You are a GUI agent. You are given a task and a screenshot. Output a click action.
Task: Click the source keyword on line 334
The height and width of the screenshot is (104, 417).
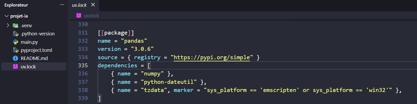107,57
